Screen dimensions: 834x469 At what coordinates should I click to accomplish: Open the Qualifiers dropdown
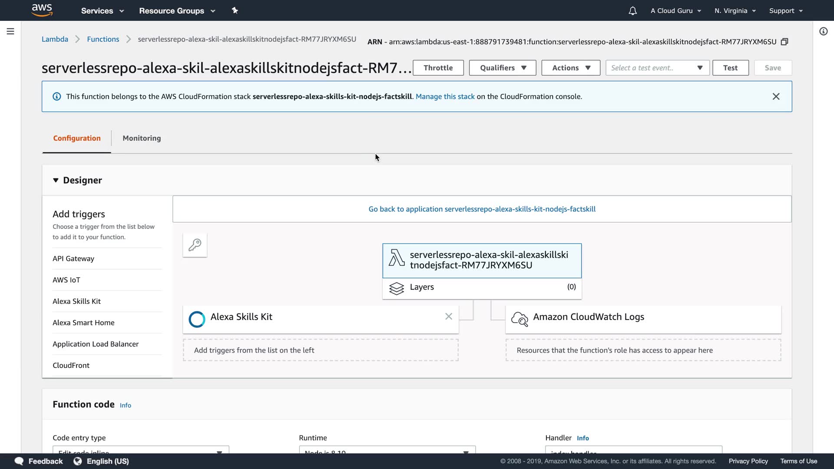point(503,68)
